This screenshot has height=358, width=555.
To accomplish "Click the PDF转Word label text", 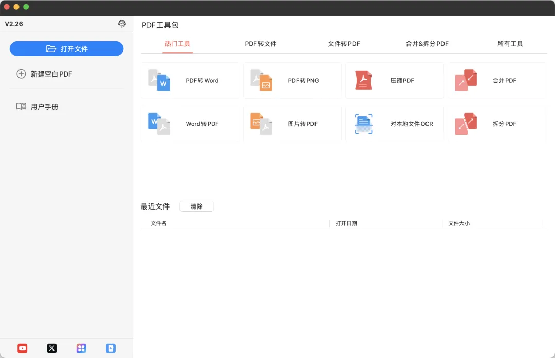I will [x=202, y=80].
